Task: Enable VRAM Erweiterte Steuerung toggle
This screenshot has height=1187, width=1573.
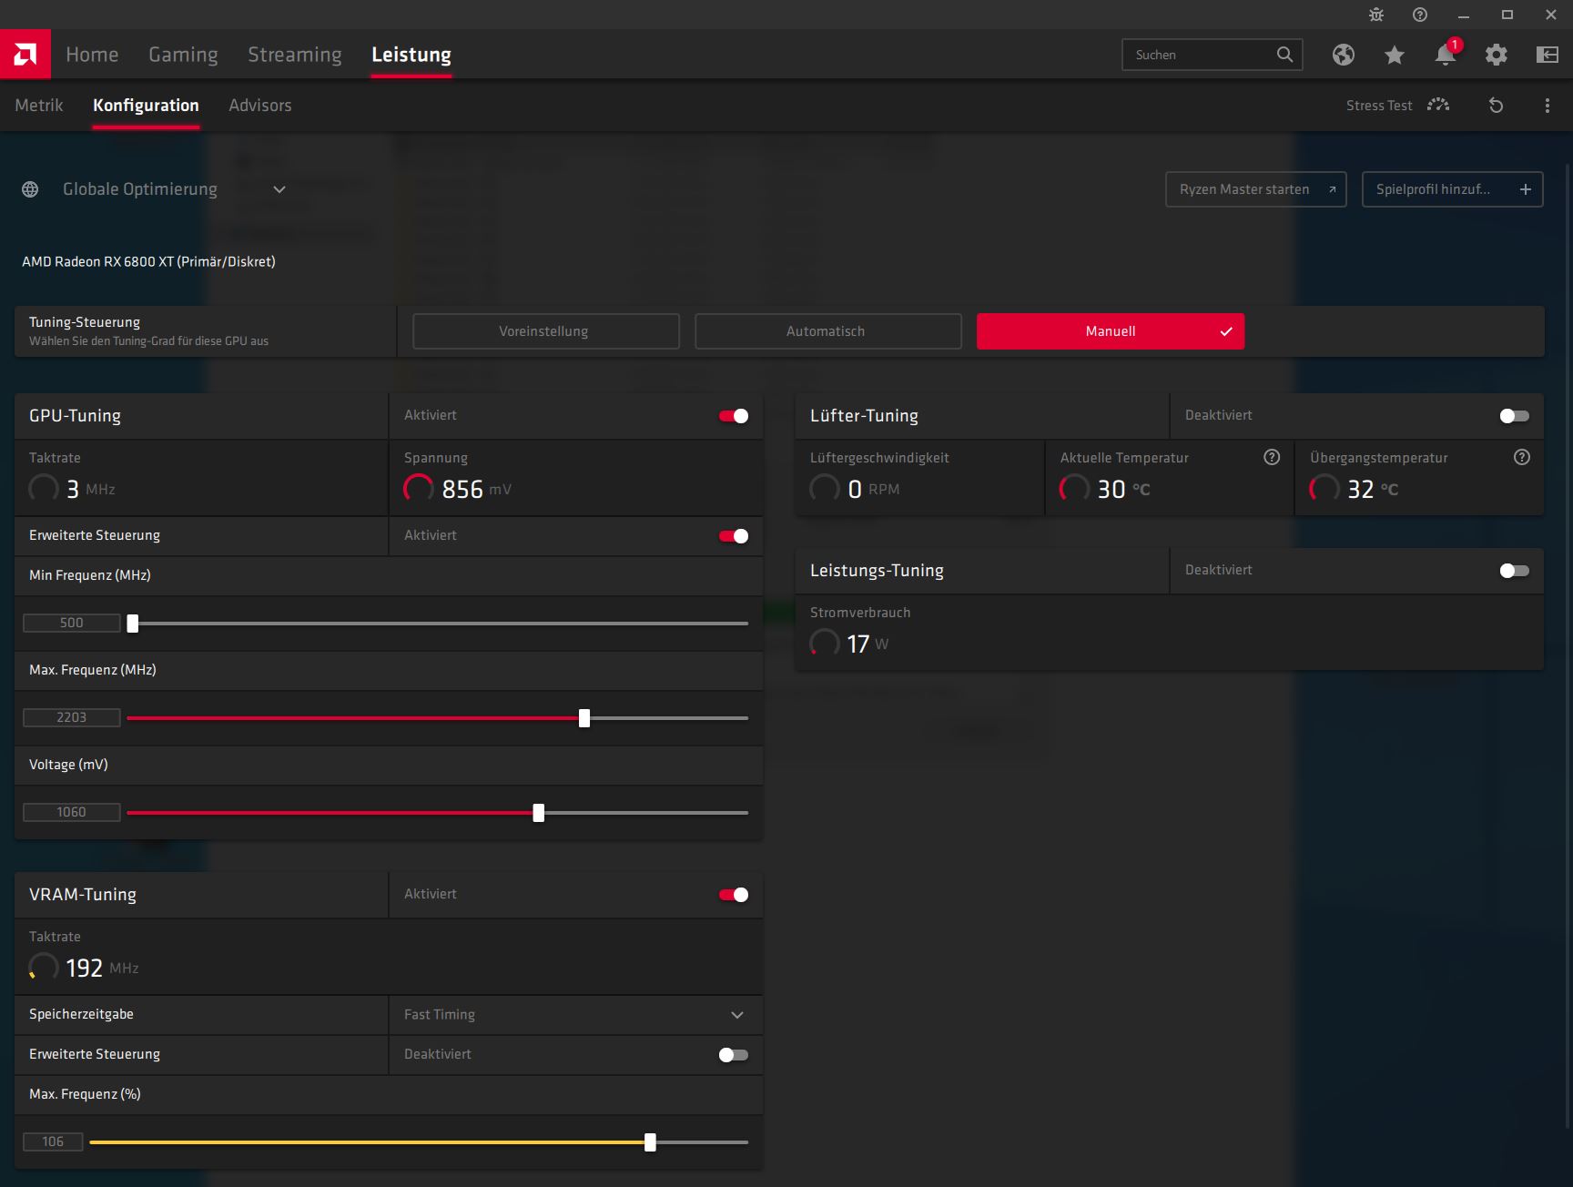Action: tap(734, 1055)
